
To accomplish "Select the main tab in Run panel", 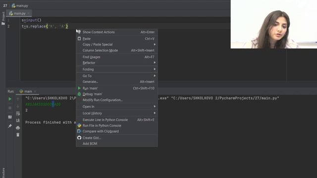I will 28,91.
